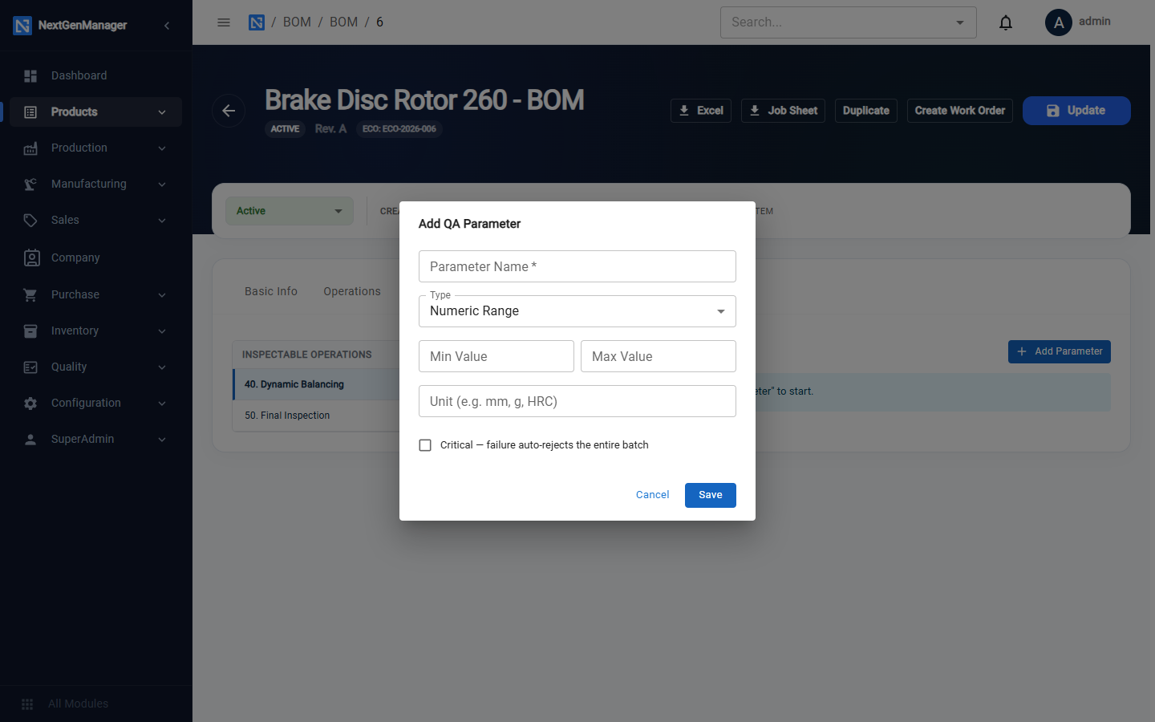Focus the Parameter Name field

pos(577,266)
